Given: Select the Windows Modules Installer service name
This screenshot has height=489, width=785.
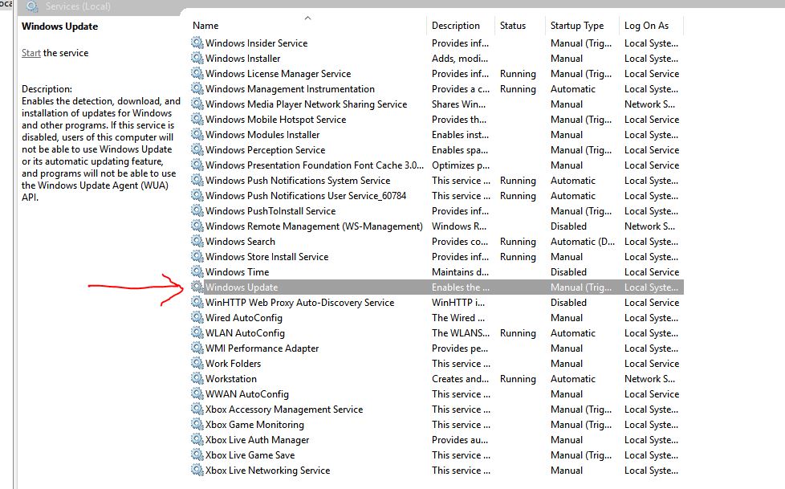Looking at the screenshot, I should tap(262, 134).
